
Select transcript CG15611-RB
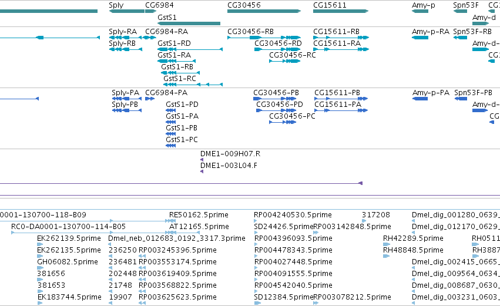(x=337, y=32)
